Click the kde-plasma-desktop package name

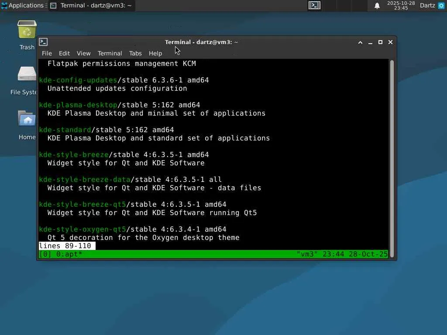[x=78, y=105]
